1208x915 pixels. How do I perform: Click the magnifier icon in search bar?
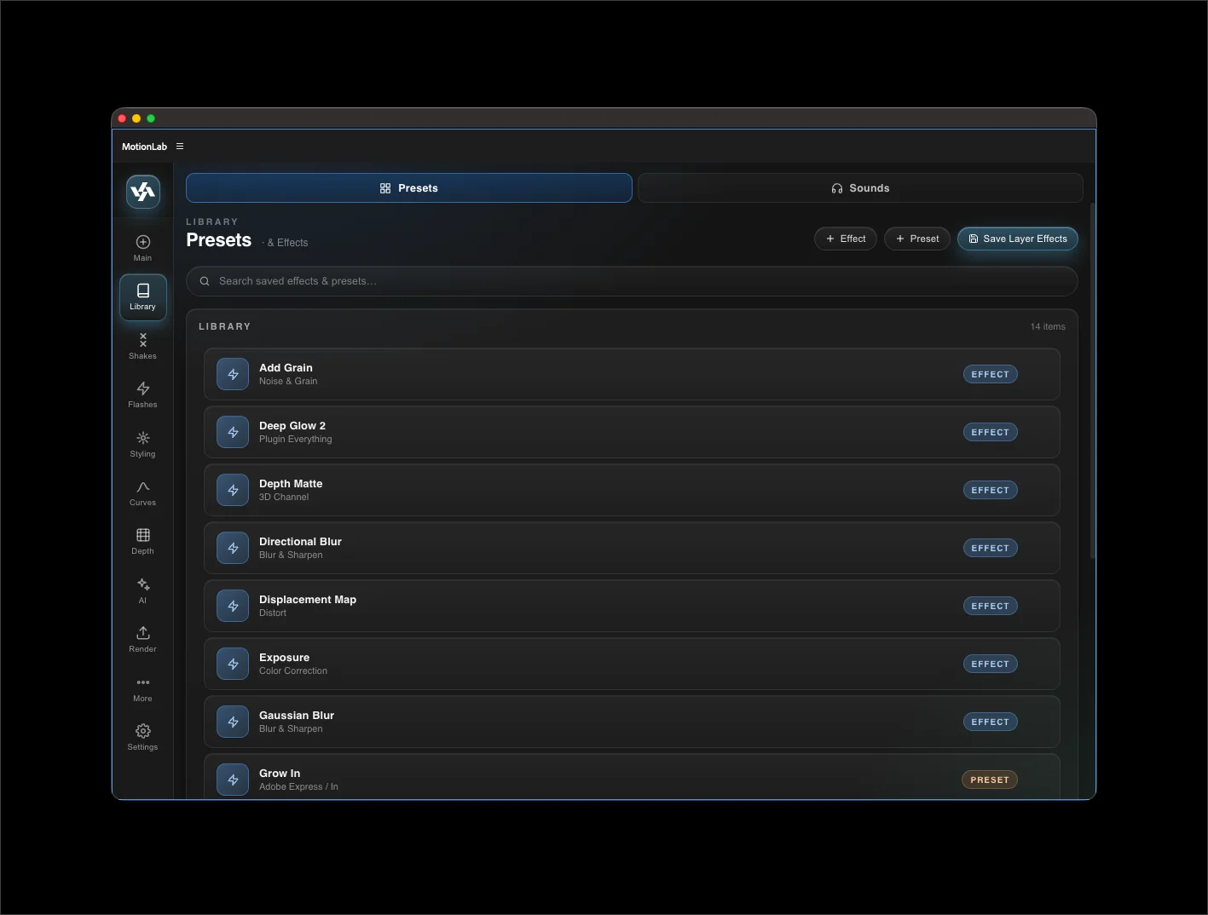coord(205,281)
